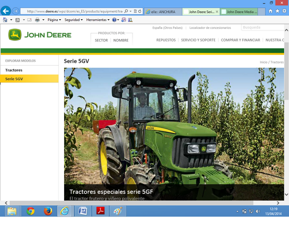
Task: Click the purple add-on toolbar icon
Action: pyautogui.click(x=124, y=20)
